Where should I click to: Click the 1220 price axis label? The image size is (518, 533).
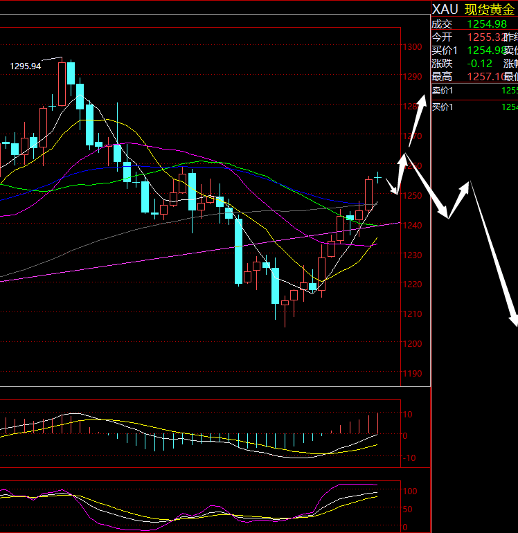pos(413,284)
